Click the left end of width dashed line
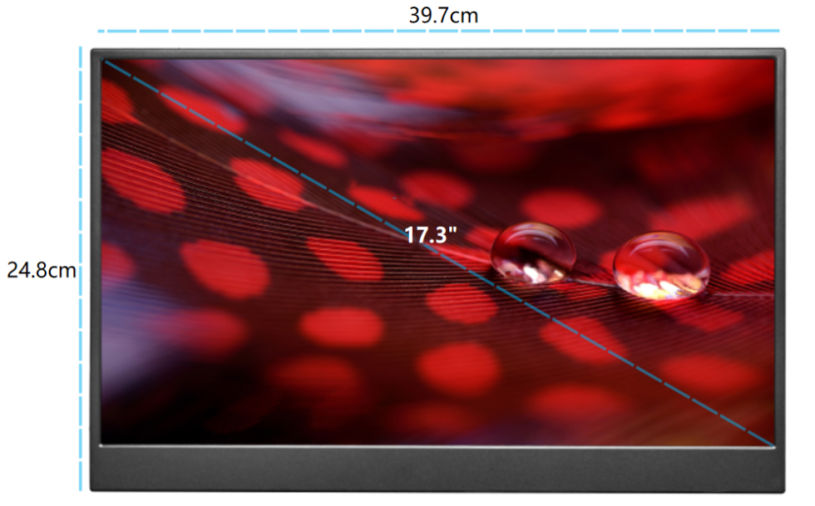The width and height of the screenshot is (815, 506). point(101,32)
